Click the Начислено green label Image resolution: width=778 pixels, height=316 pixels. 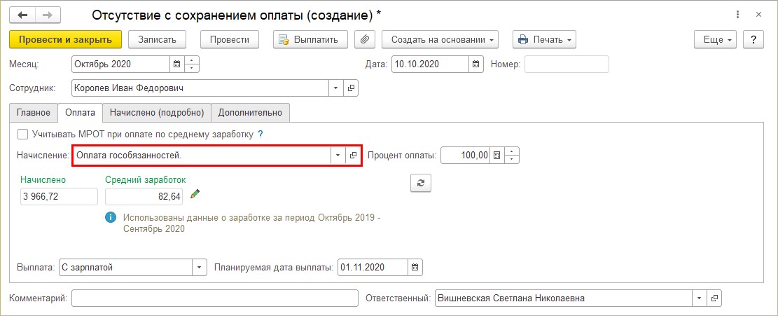coord(43,179)
